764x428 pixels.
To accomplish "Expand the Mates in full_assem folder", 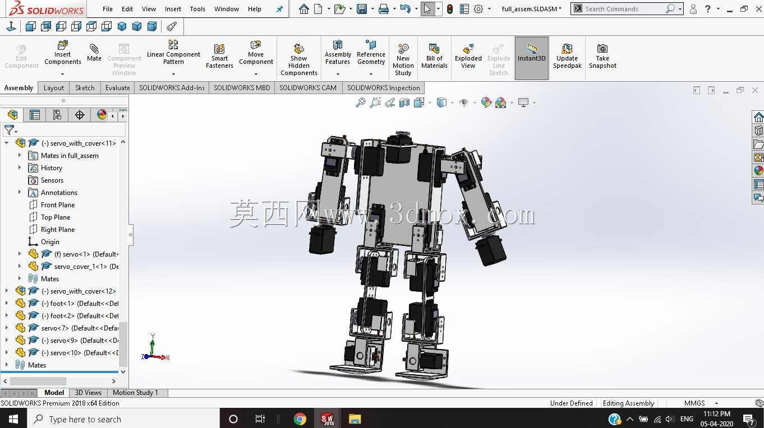I will click(20, 155).
